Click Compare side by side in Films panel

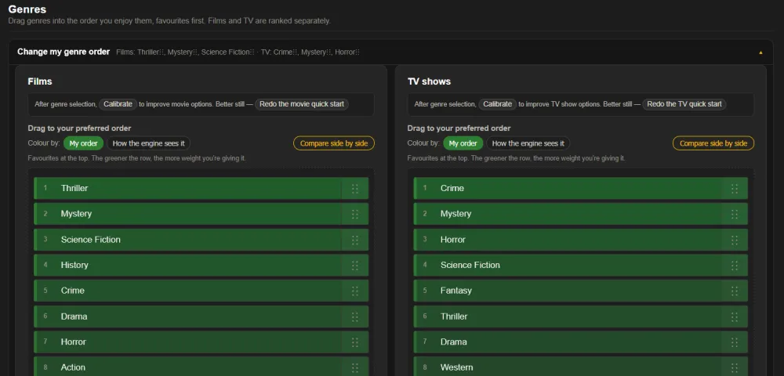click(x=334, y=143)
